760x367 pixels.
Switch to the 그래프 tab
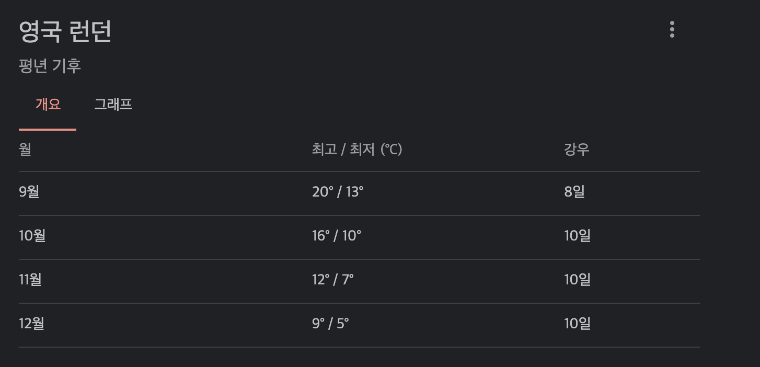[x=113, y=105]
